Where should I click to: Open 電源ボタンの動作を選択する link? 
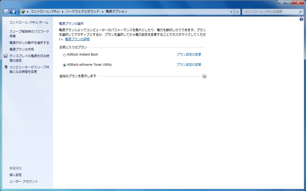click(29, 43)
